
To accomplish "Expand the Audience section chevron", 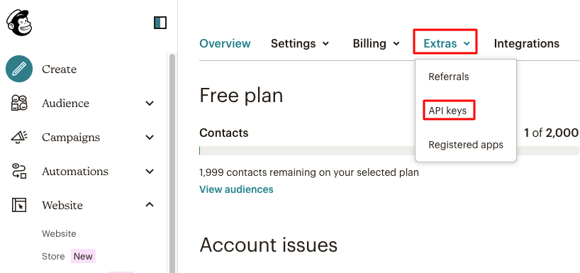I will (x=150, y=104).
